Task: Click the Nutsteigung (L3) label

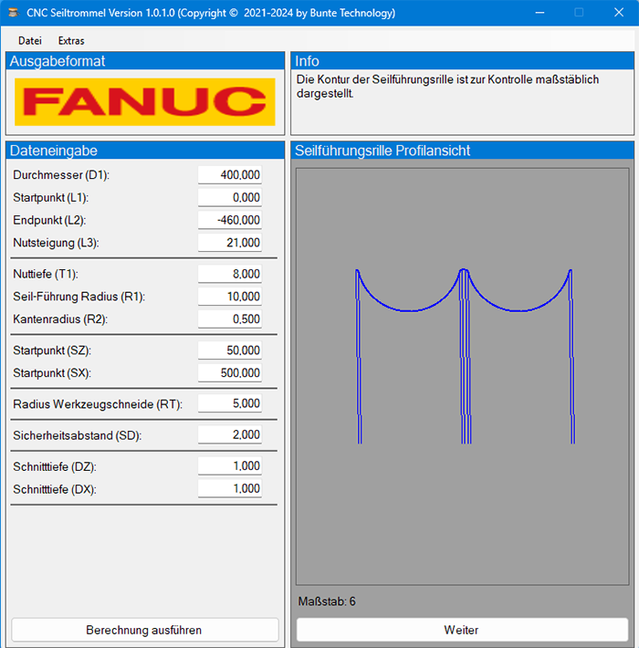Action: click(x=57, y=243)
